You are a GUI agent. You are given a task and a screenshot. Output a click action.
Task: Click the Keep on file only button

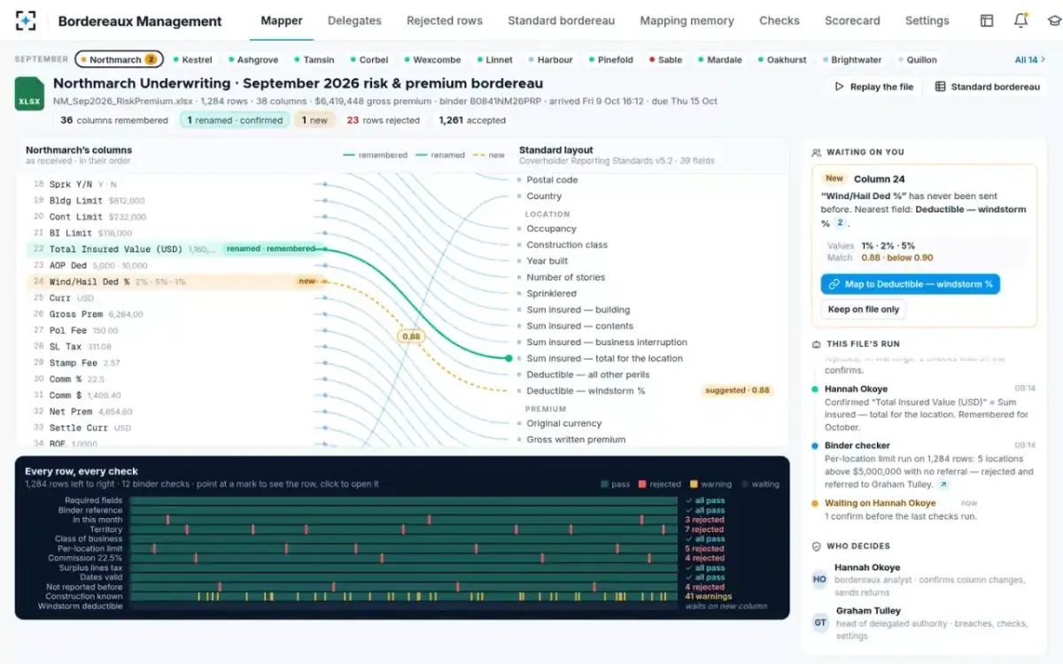pyautogui.click(x=863, y=309)
